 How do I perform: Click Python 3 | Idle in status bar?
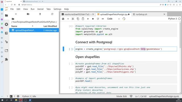29,96
